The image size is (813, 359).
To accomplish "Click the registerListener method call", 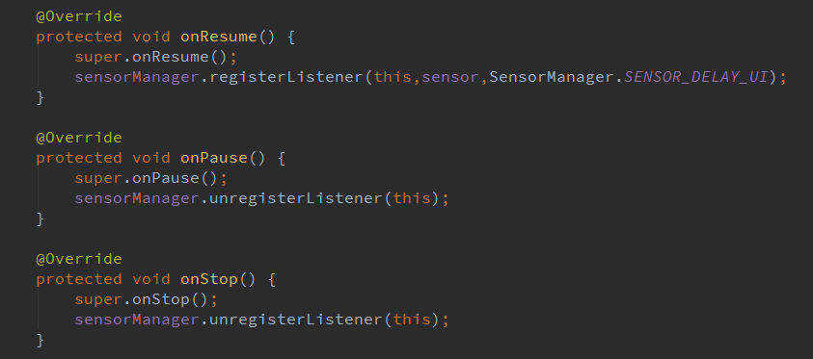I will [x=285, y=77].
